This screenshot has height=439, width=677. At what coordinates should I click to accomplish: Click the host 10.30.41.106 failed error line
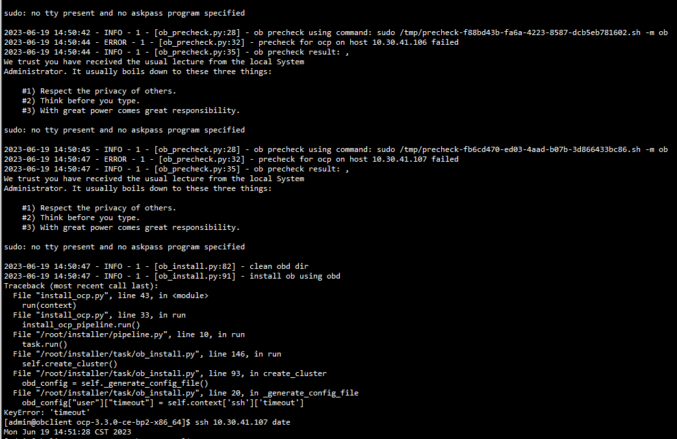231,42
